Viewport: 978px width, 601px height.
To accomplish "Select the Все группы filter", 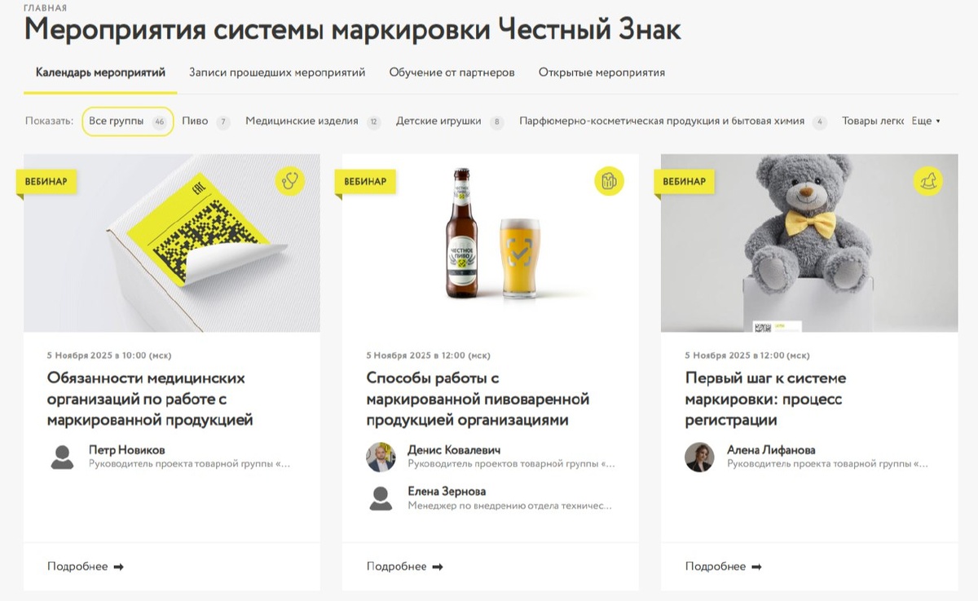I will (x=128, y=122).
